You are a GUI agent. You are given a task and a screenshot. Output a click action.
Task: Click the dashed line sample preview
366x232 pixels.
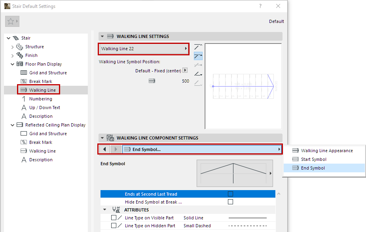click(248, 226)
